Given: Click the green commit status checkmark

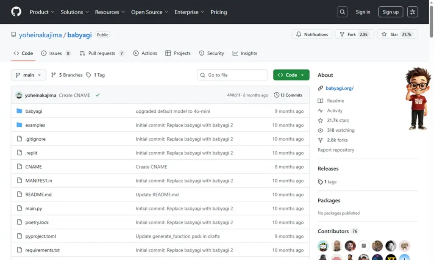Looking at the screenshot, I should (x=97, y=95).
